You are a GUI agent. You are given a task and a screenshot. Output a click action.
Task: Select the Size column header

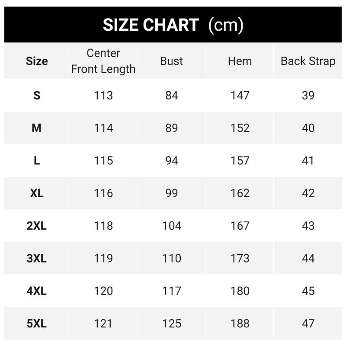tap(37, 61)
